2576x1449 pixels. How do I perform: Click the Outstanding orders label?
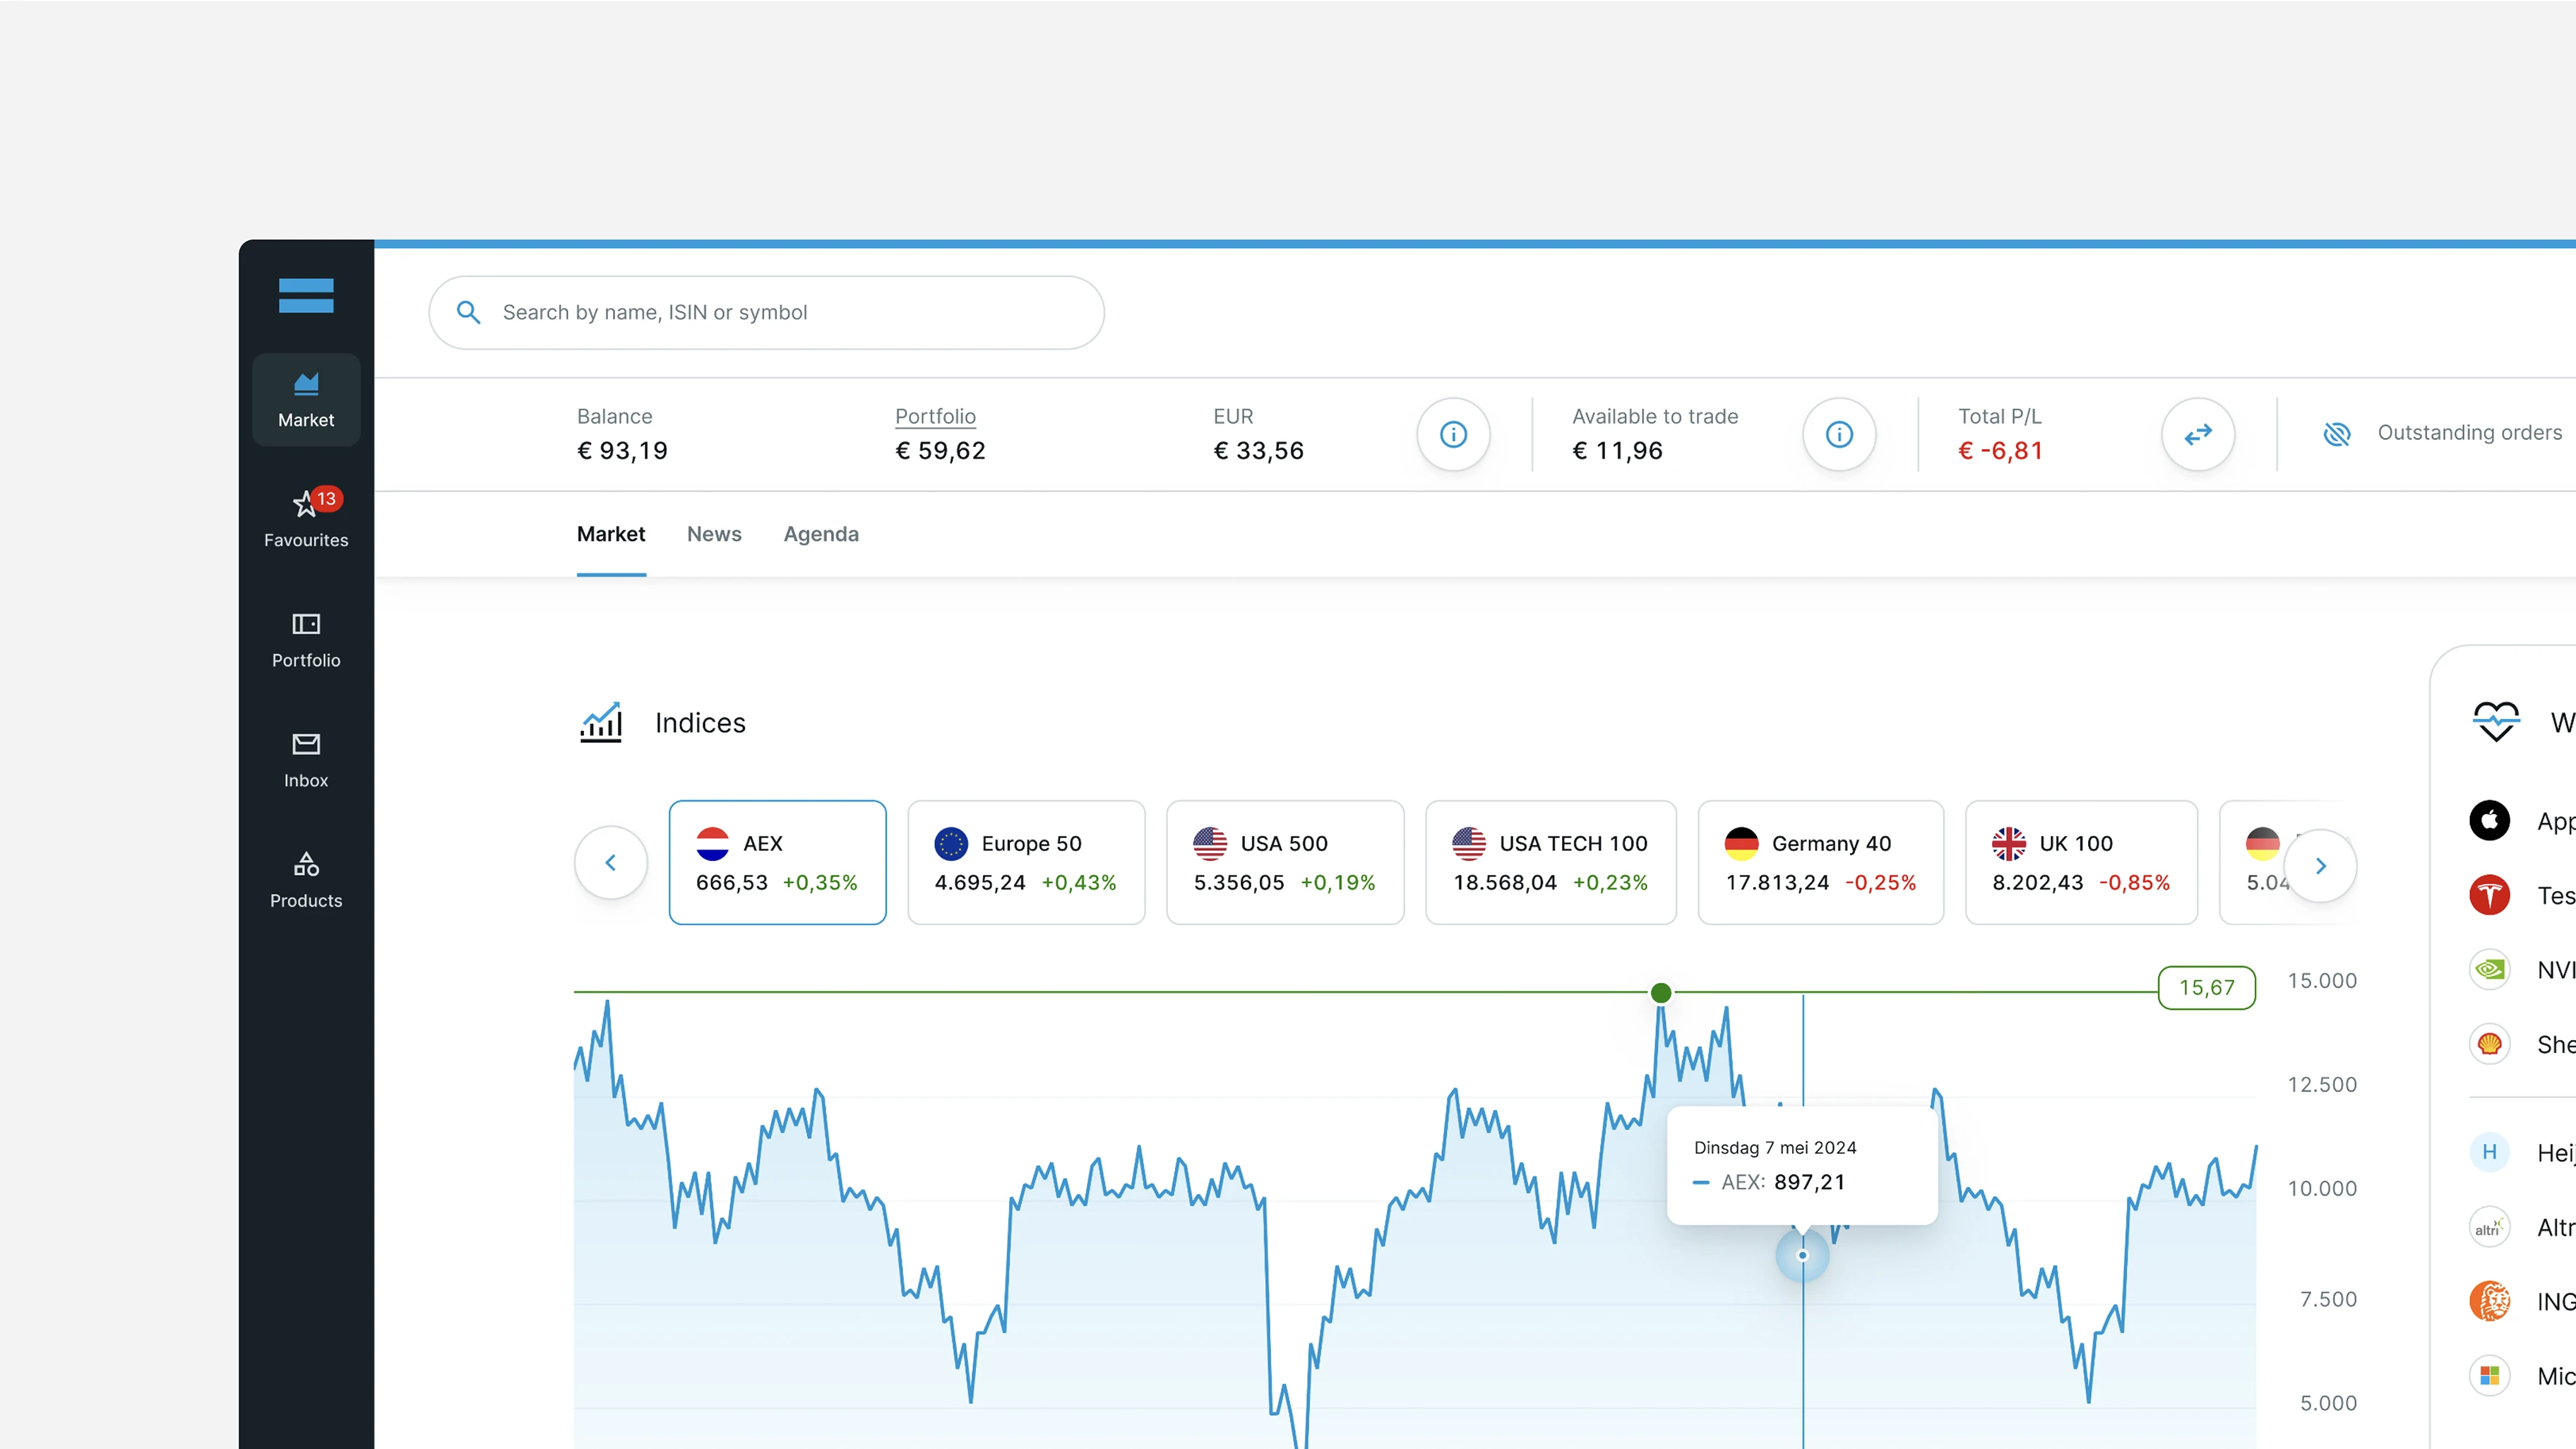[x=2469, y=432]
